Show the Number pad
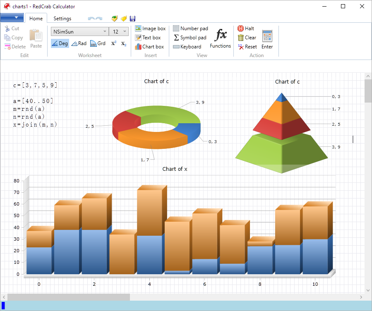The height and width of the screenshot is (311, 372). pyautogui.click(x=190, y=29)
